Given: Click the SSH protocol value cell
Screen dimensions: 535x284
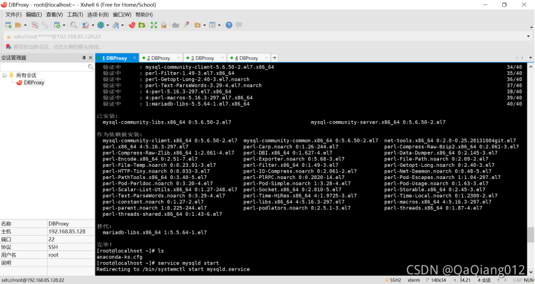Looking at the screenshot, I should click(x=71, y=247).
